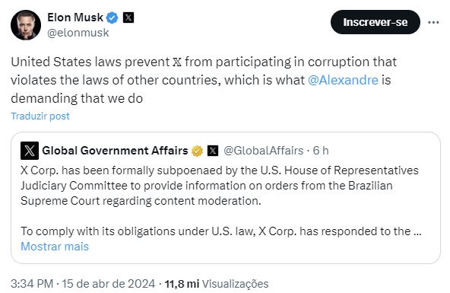This screenshot has width=450, height=293.
Task: Open the @Alexandre mention
Action: 343,80
